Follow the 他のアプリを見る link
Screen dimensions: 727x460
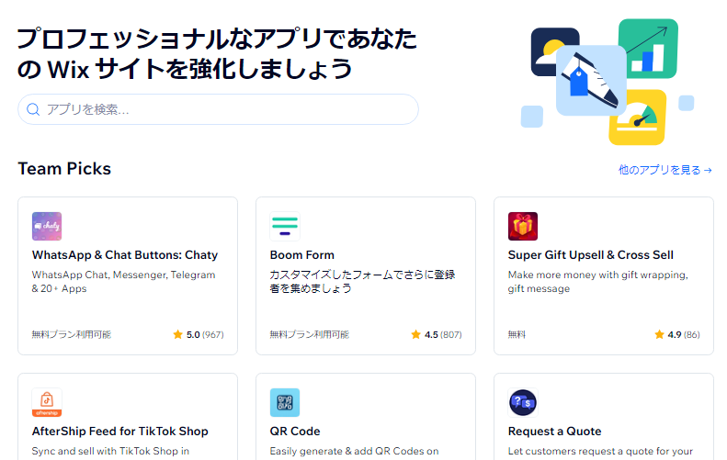tap(665, 170)
